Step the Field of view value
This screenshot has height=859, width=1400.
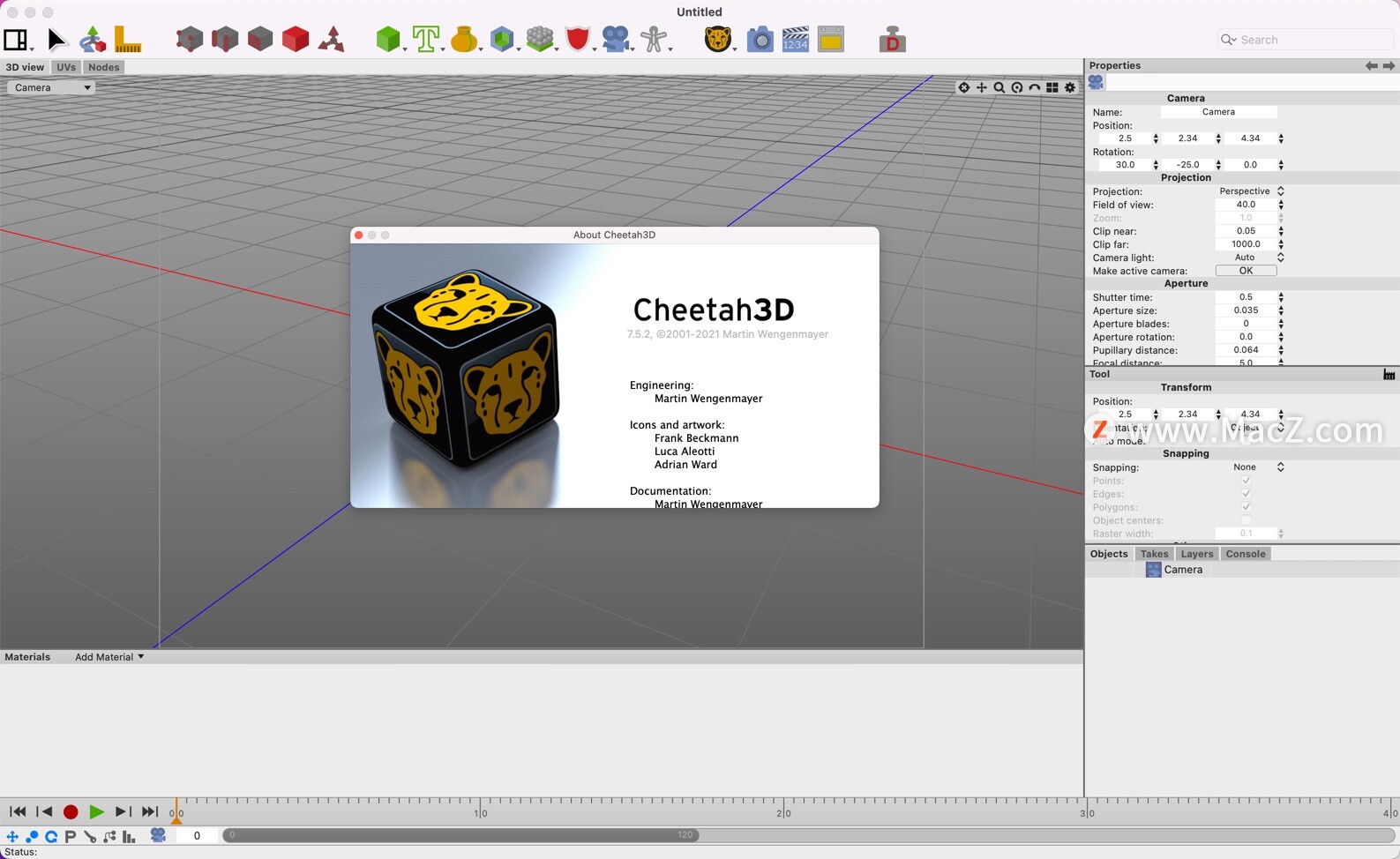click(x=1281, y=205)
